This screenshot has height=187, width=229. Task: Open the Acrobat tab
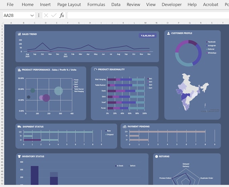[210, 4]
